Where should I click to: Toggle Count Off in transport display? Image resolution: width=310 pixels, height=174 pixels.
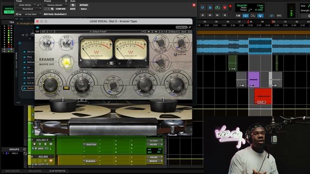[241, 5]
